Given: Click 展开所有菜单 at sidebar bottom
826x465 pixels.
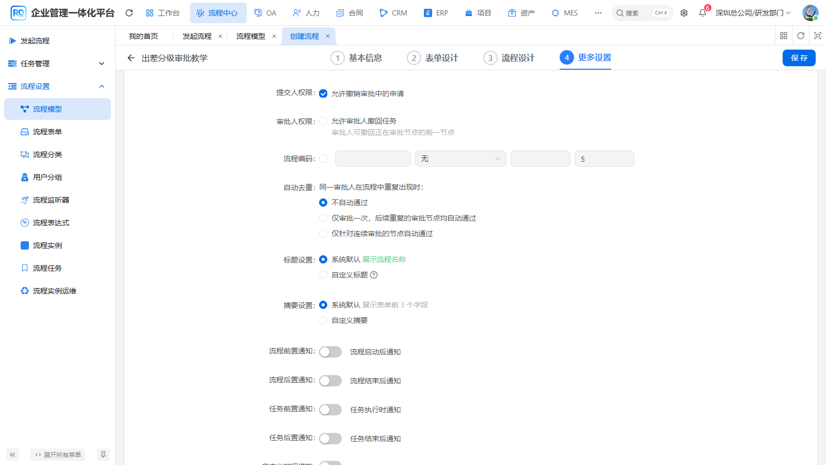Looking at the screenshot, I should click(58, 455).
